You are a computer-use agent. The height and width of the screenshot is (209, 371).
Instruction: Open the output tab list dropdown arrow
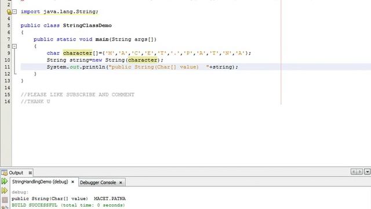(367, 172)
